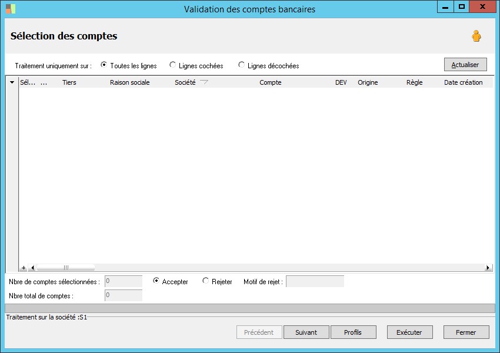Click the 'Traitement sur la société :S1' text
The width and height of the screenshot is (500, 353).
point(46,317)
